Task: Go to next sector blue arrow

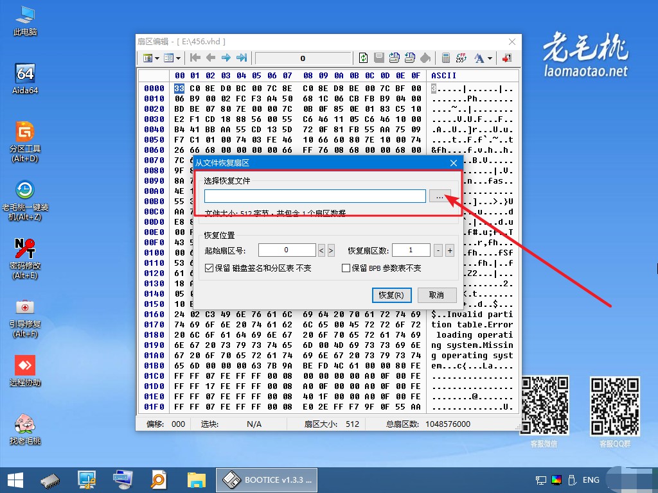Action: coord(226,58)
